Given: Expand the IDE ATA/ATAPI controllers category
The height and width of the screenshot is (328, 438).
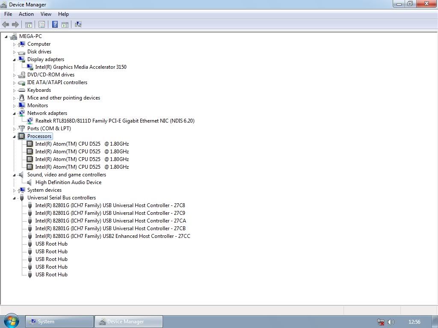Looking at the screenshot, I should [14, 82].
